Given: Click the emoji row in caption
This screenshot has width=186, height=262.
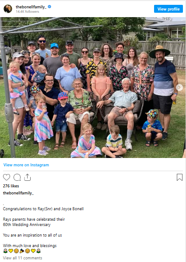Looking at the screenshot, I should (x=22, y=251).
